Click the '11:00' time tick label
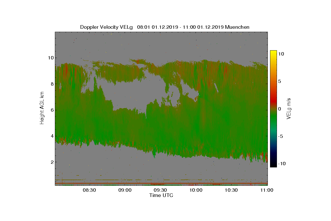The width and height of the screenshot is (331, 221). (267, 190)
